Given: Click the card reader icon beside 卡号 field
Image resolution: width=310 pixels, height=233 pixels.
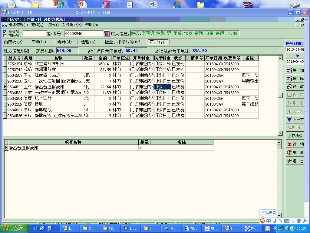Looking at the screenshot, I should click(x=107, y=34).
